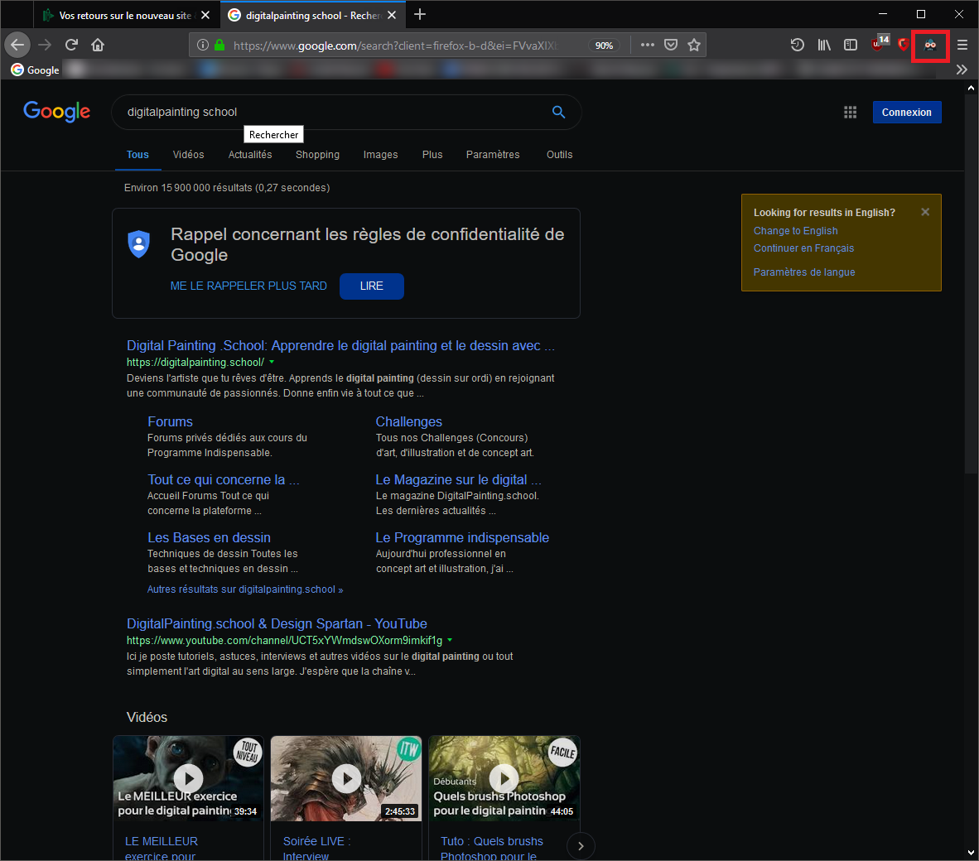Click the 90% zoom level indicator
This screenshot has width=979, height=861.
[x=604, y=45]
